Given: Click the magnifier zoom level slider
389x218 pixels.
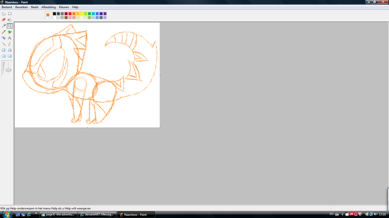Looking at the screenshot, I should tap(9, 70).
